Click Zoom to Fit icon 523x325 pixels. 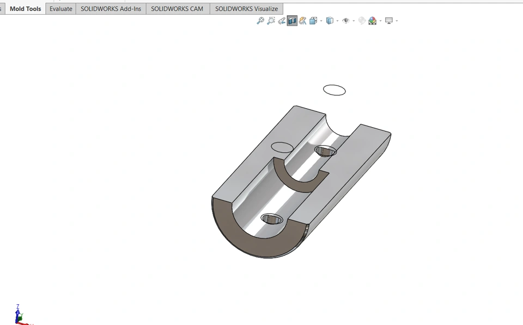(260, 21)
